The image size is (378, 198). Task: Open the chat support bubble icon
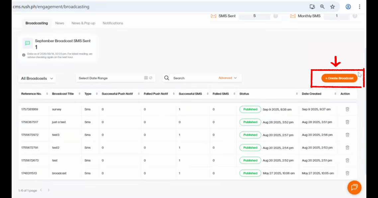[354, 187]
